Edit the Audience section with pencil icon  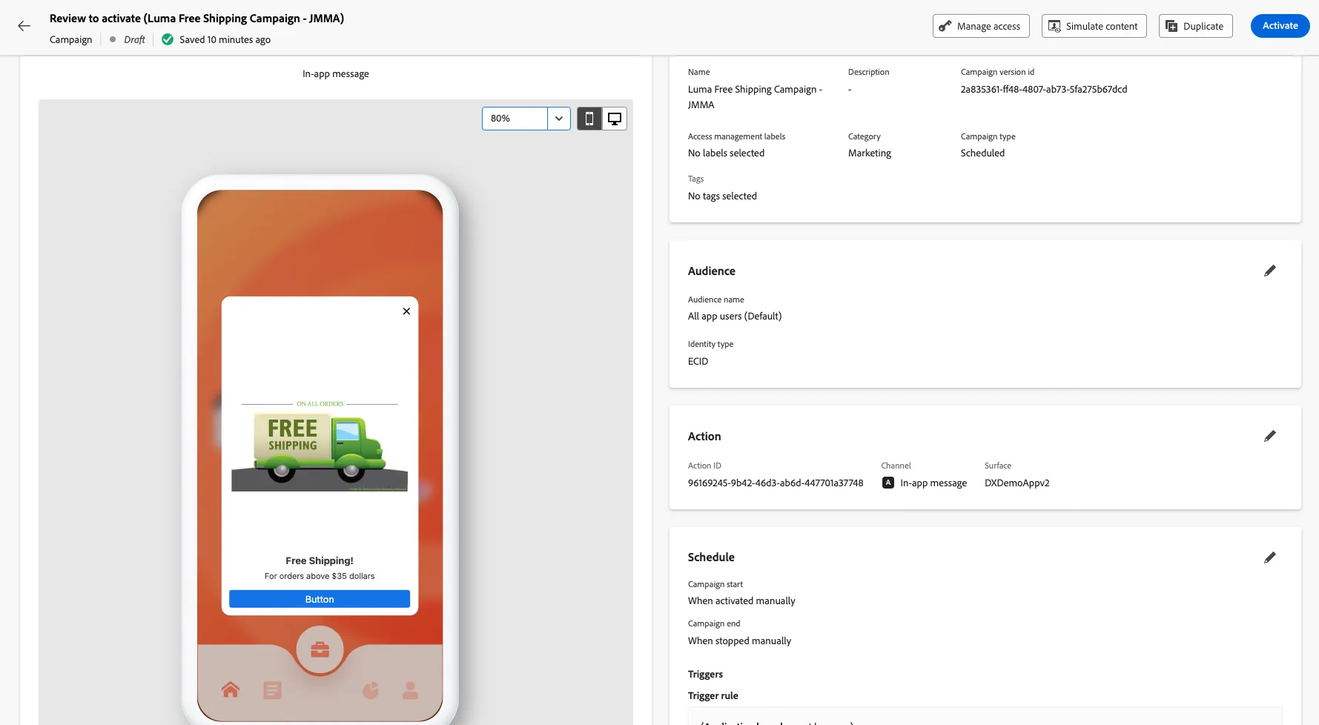pos(1270,271)
